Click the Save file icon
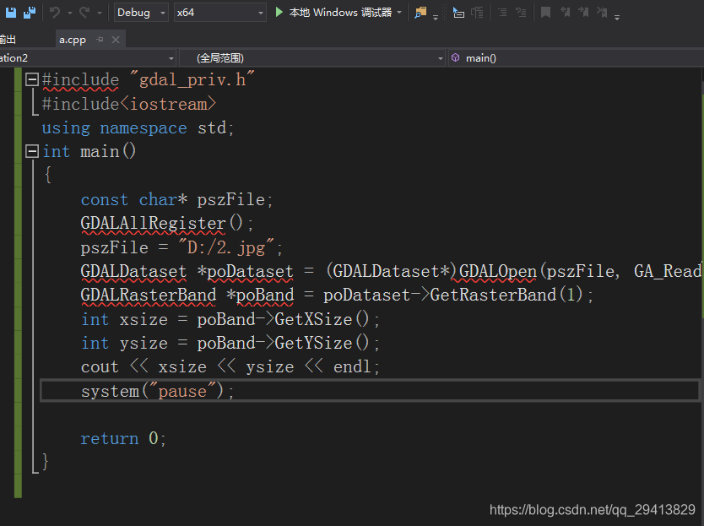The image size is (704, 526). click(x=11, y=13)
